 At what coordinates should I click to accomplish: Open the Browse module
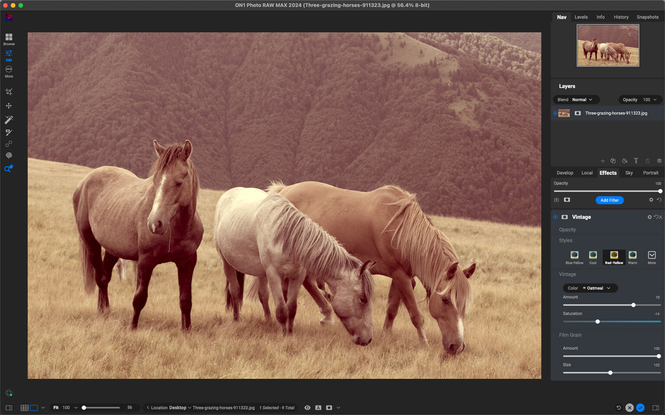pos(9,39)
